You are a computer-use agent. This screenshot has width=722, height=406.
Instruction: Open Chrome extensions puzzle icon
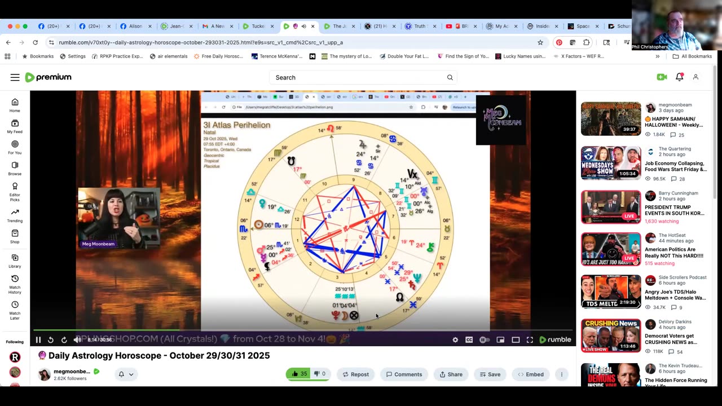[x=587, y=42]
